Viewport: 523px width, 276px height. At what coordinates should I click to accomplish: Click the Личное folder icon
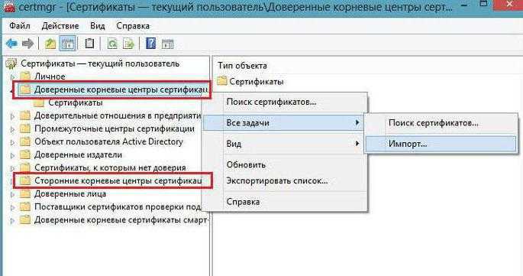point(25,76)
